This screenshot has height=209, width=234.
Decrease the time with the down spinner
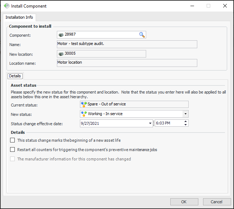pos(185,125)
